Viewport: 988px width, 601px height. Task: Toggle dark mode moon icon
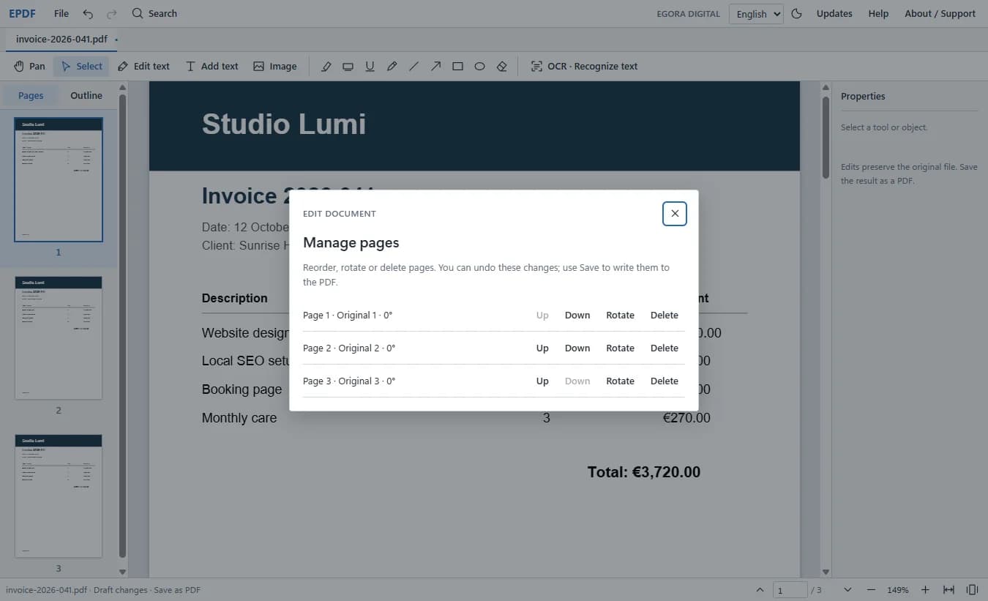[797, 14]
